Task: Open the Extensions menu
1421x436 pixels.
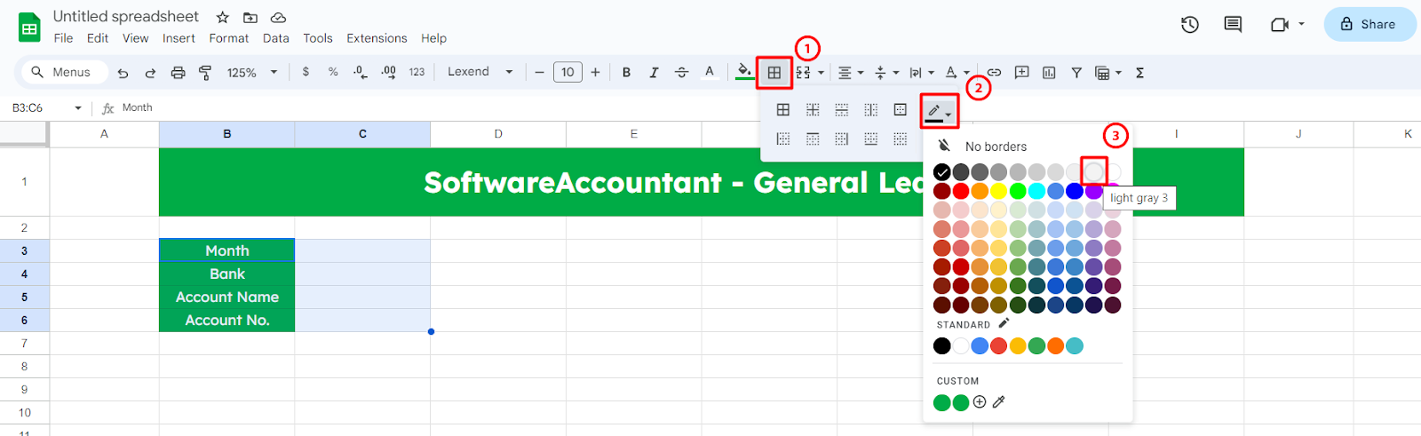Action: pyautogui.click(x=377, y=38)
